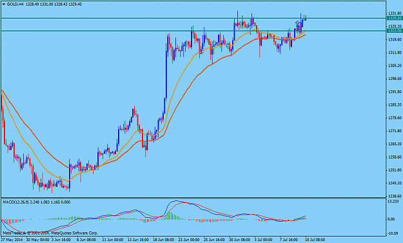Screen dimensions: 403x243
Task: Click the 1325.20 price scale label
Action: click(x=395, y=26)
